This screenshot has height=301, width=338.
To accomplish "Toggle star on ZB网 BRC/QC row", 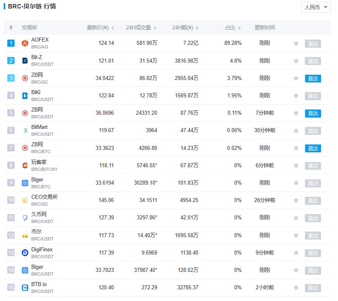I will pyautogui.click(x=296, y=78).
